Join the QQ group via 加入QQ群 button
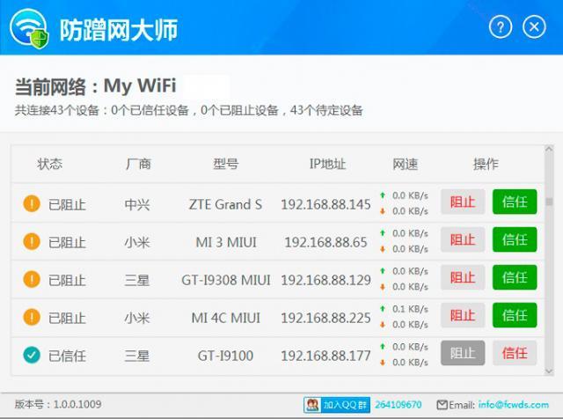The image size is (563, 419). pyautogui.click(x=337, y=405)
